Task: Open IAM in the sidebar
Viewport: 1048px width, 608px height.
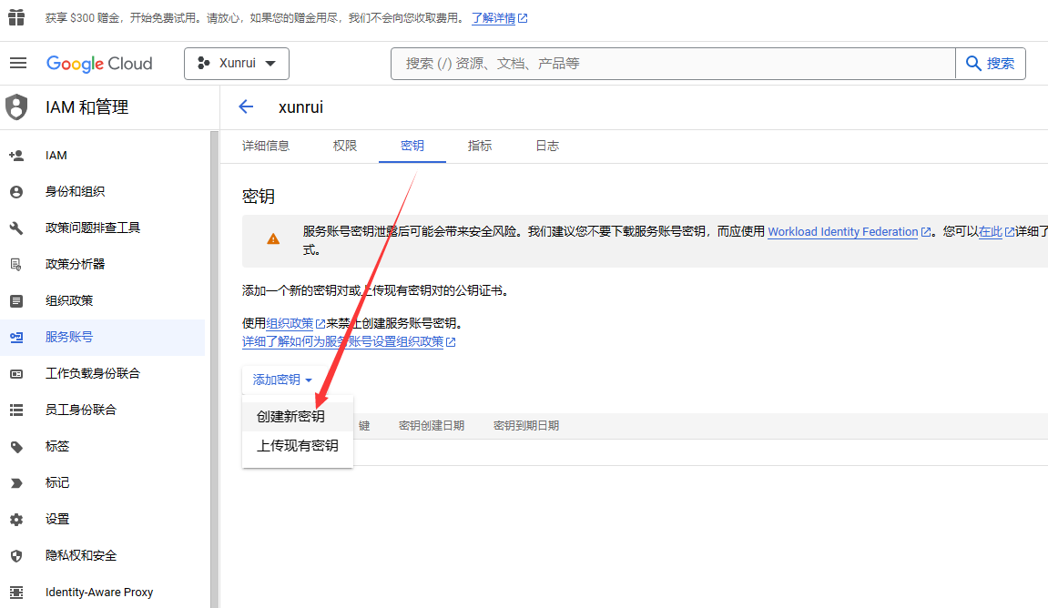Action: (x=102, y=156)
